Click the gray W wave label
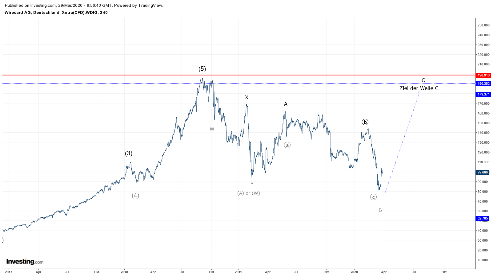Image resolution: width=493 pixels, height=276 pixels. tap(212, 129)
